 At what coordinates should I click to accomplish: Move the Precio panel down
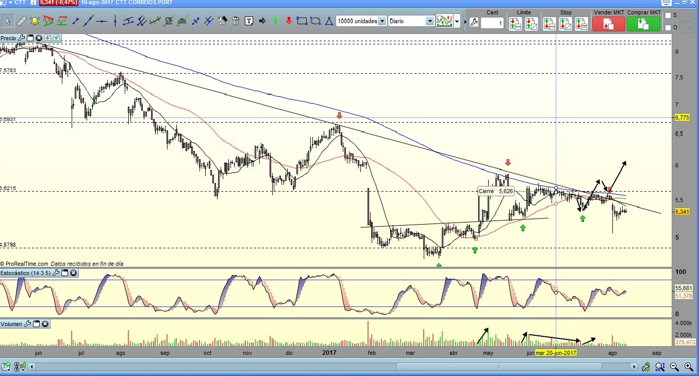pos(47,38)
